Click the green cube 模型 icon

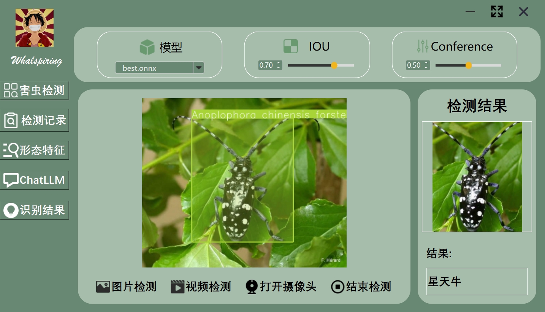pyautogui.click(x=147, y=47)
